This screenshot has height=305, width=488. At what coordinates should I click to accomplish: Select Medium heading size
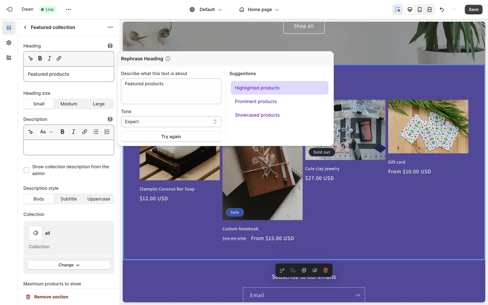69,104
